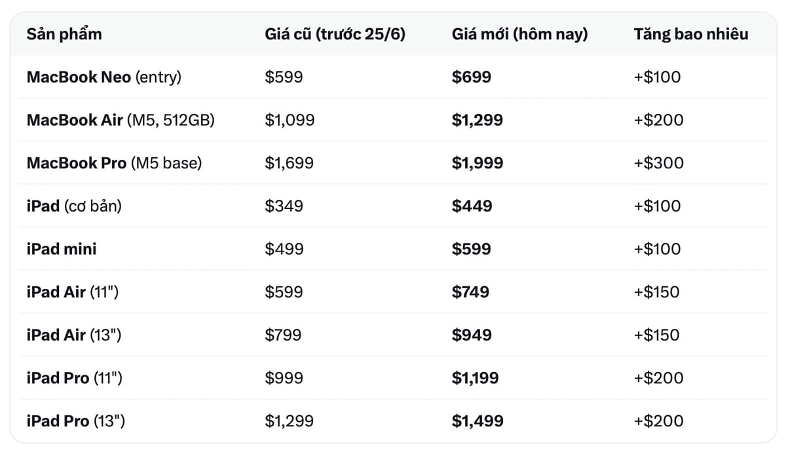Select the iPad Air (11") product cell

point(73,292)
